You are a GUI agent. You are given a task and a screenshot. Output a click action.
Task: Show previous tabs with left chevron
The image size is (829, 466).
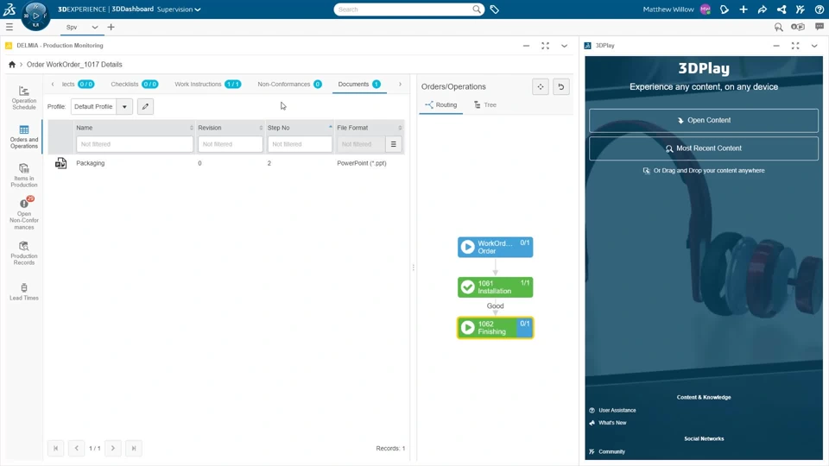click(53, 84)
